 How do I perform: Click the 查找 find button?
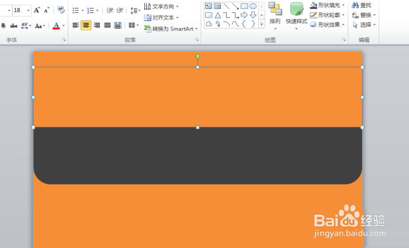click(x=362, y=5)
